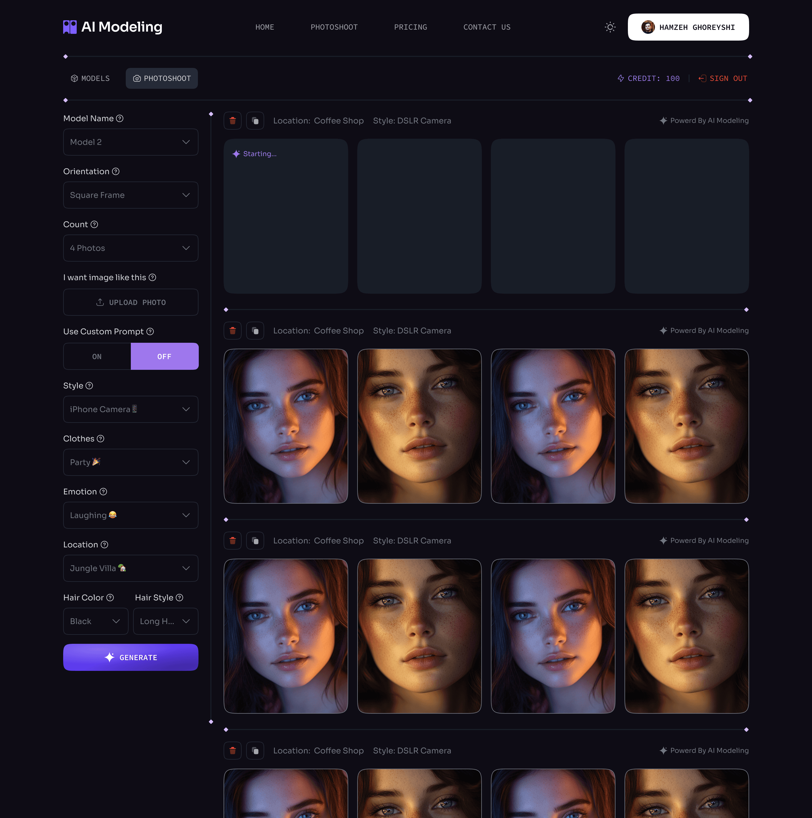
Task: Open the Style dropdown showing iPhone Camera
Action: pyautogui.click(x=131, y=410)
